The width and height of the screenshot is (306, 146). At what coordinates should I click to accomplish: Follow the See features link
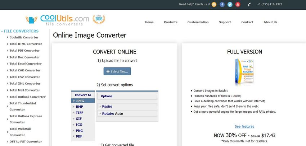click(244, 126)
